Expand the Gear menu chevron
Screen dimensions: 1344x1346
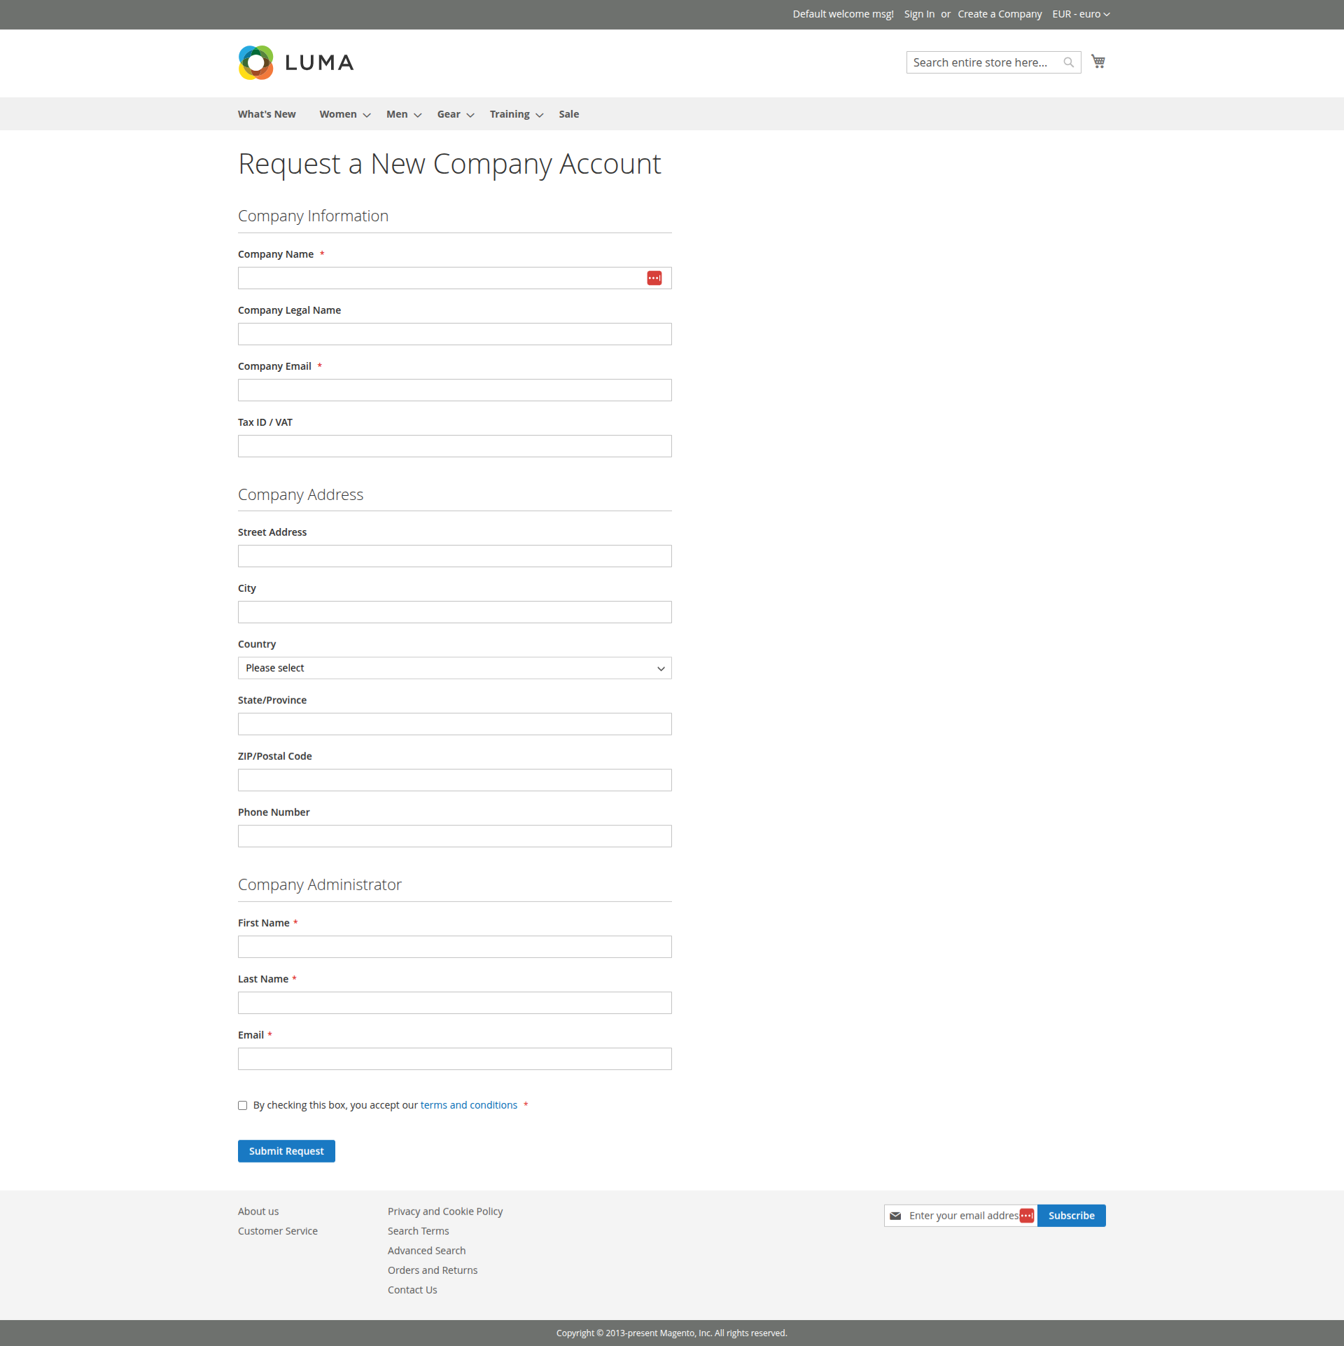[x=470, y=115]
